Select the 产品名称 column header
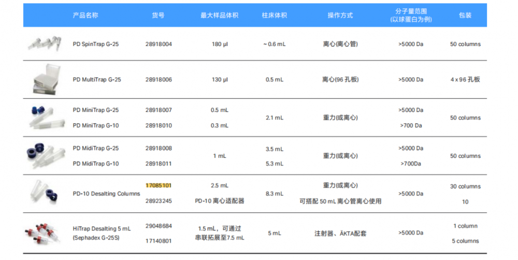Image resolution: width=518 pixels, height=260 pixels. tap(85, 16)
